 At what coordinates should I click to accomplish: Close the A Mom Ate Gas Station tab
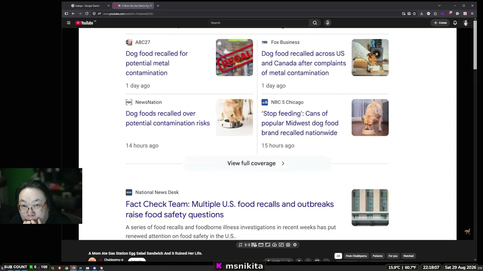tap(151, 6)
